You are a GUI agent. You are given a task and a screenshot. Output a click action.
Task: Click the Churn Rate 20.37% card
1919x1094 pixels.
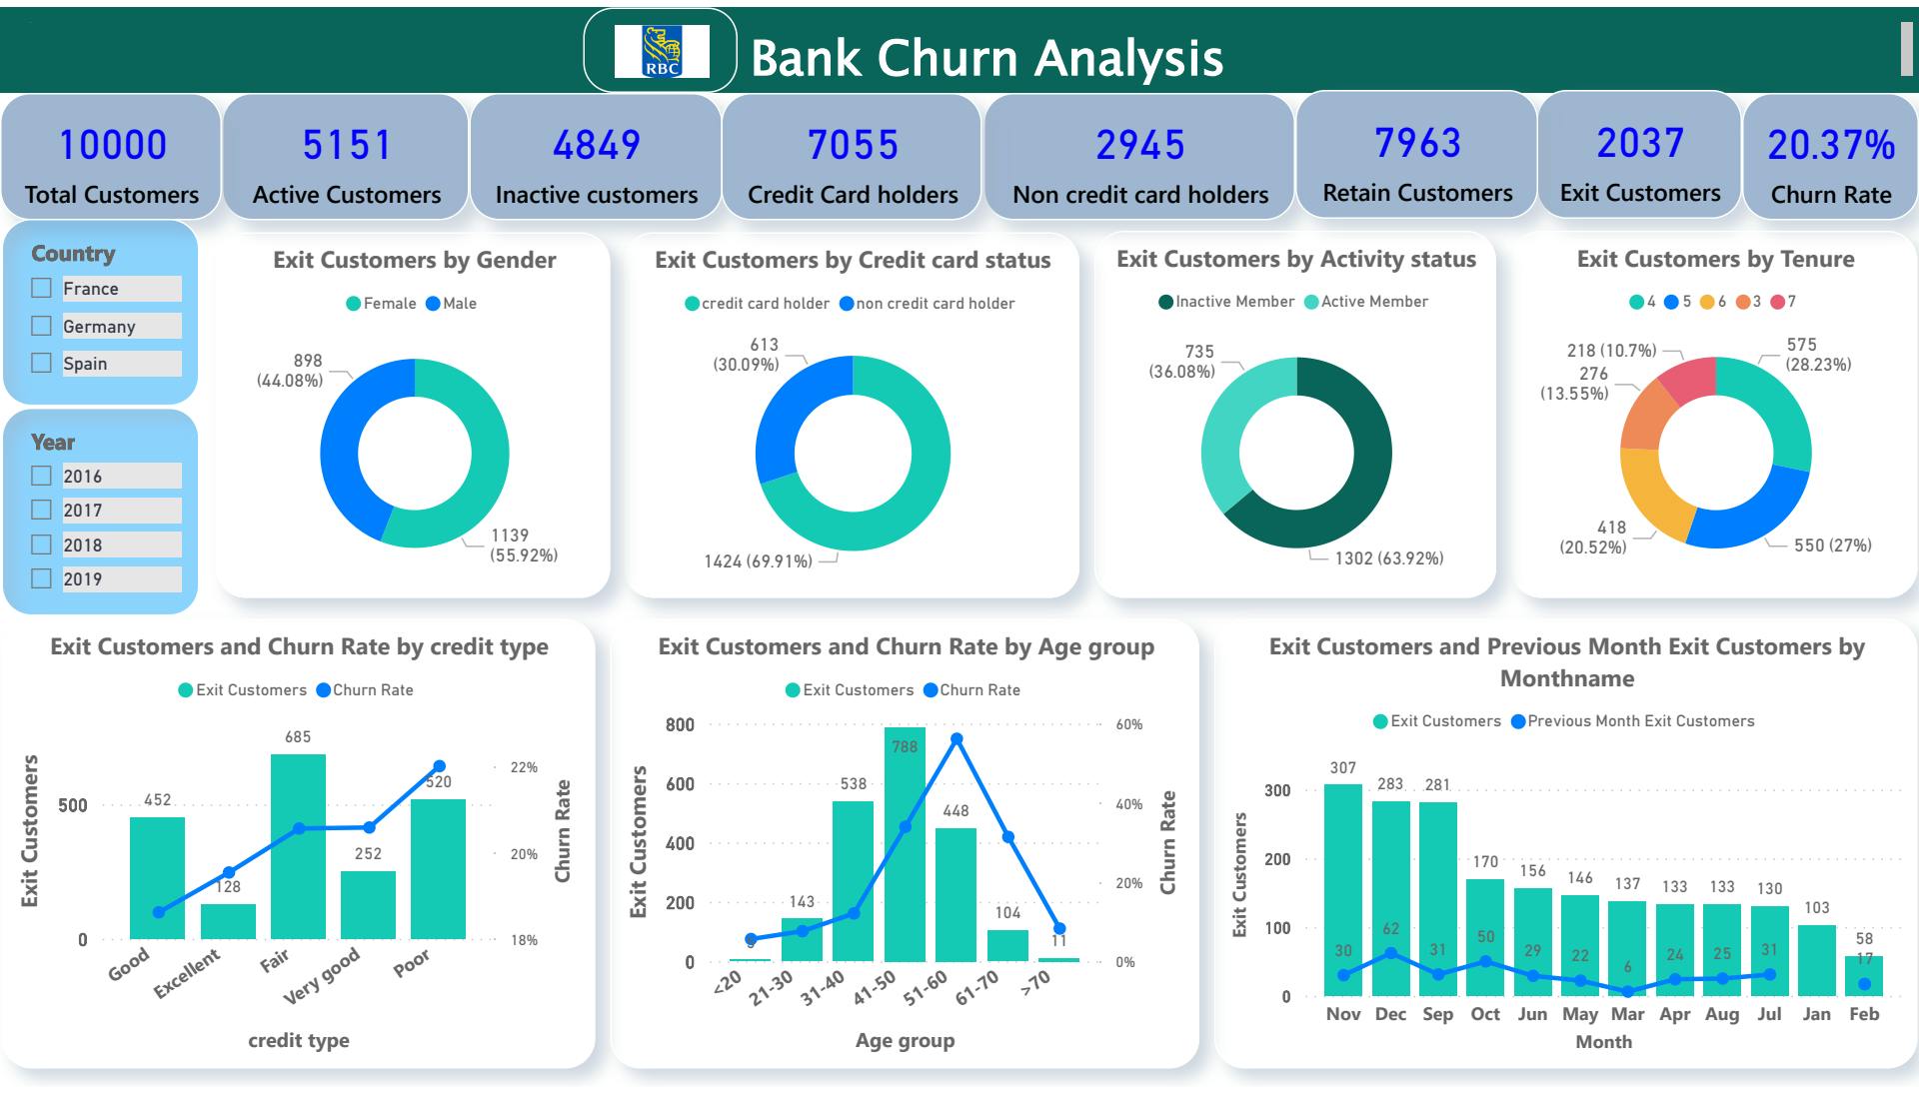tap(1830, 160)
